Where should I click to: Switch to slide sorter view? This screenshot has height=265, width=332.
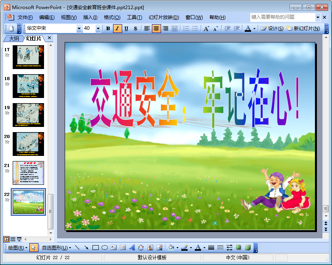point(13,239)
